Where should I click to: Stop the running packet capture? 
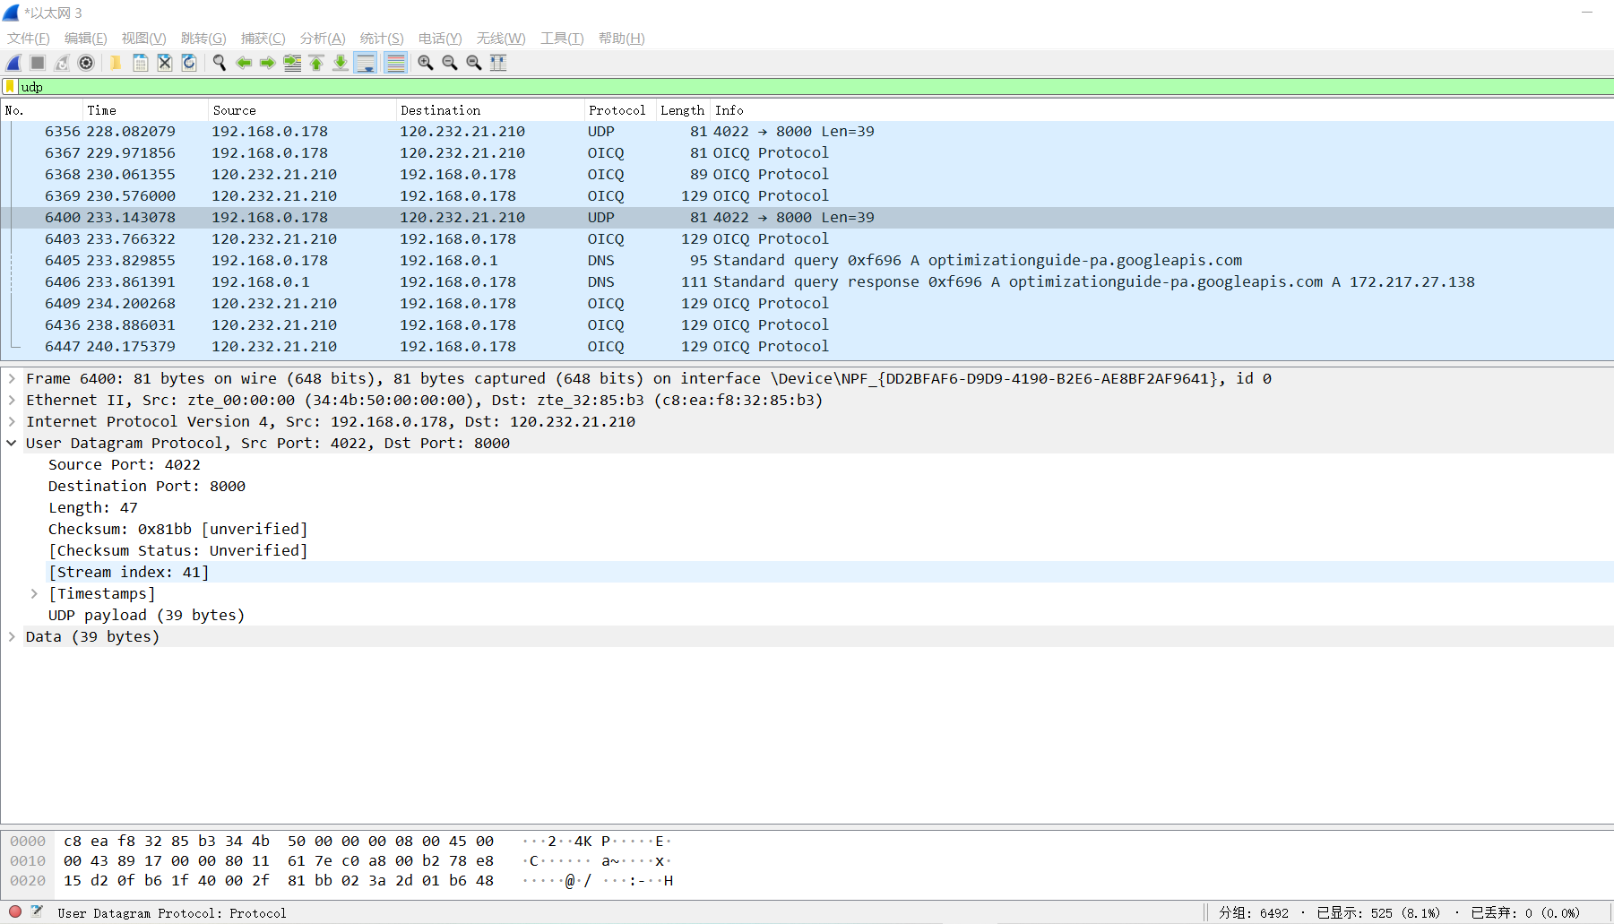pyautogui.click(x=38, y=63)
